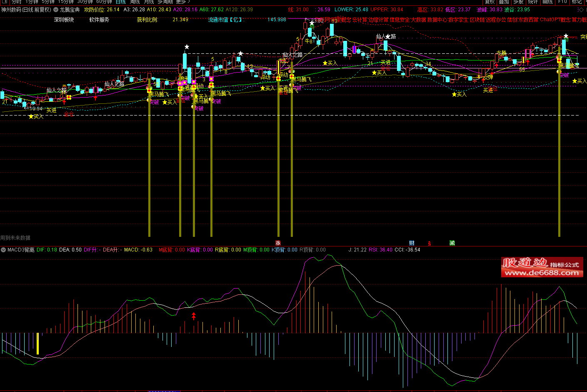Viewport: 587px width, 392px height.
Task: Click the 画线 draw line button
Action: pos(547,2)
